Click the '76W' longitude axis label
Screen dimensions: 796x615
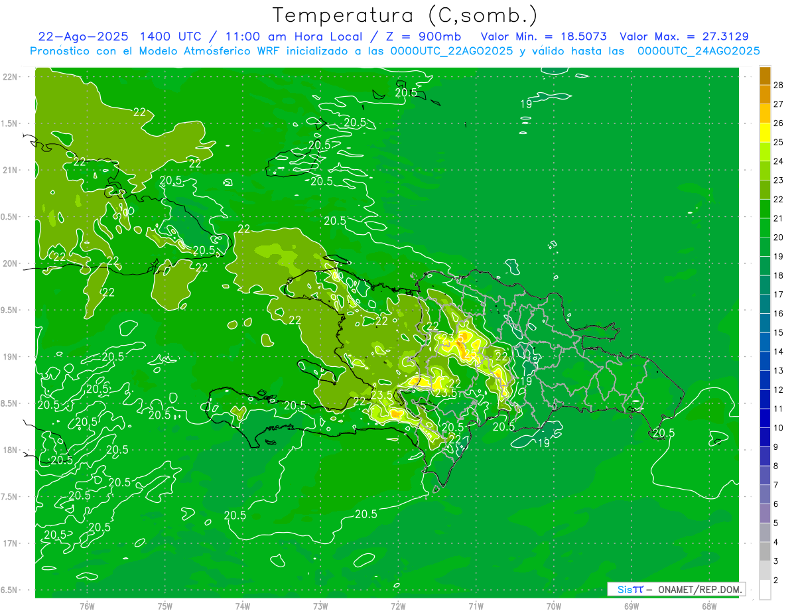click(x=87, y=606)
